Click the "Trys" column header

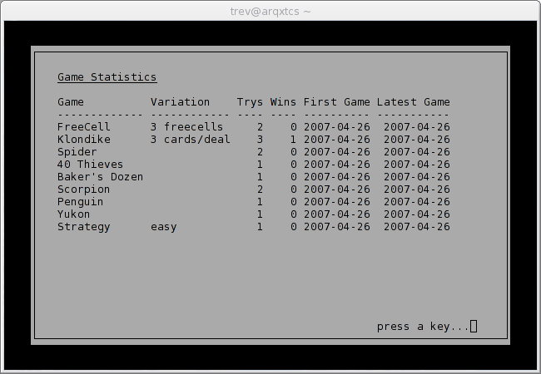(250, 102)
